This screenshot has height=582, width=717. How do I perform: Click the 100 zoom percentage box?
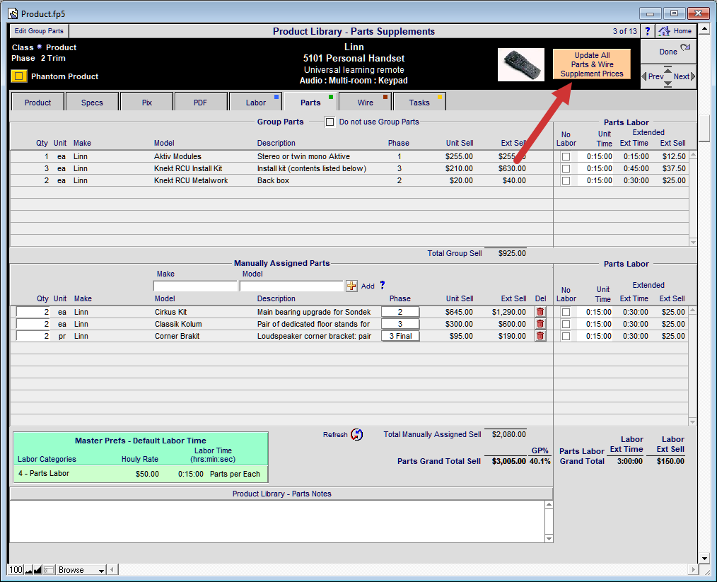tap(16, 570)
